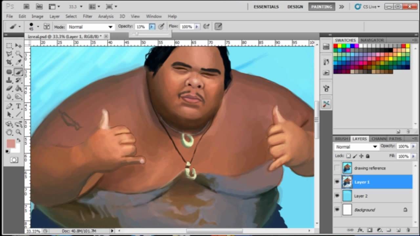The image size is (420, 236).
Task: Select the Path Selection tool
Action: 9,114
